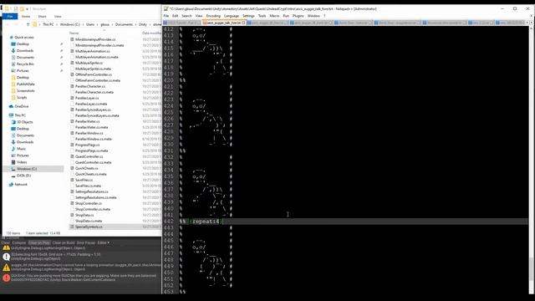Click the first warning icon in Unity console
The width and height of the screenshot is (535, 301).
(6, 247)
